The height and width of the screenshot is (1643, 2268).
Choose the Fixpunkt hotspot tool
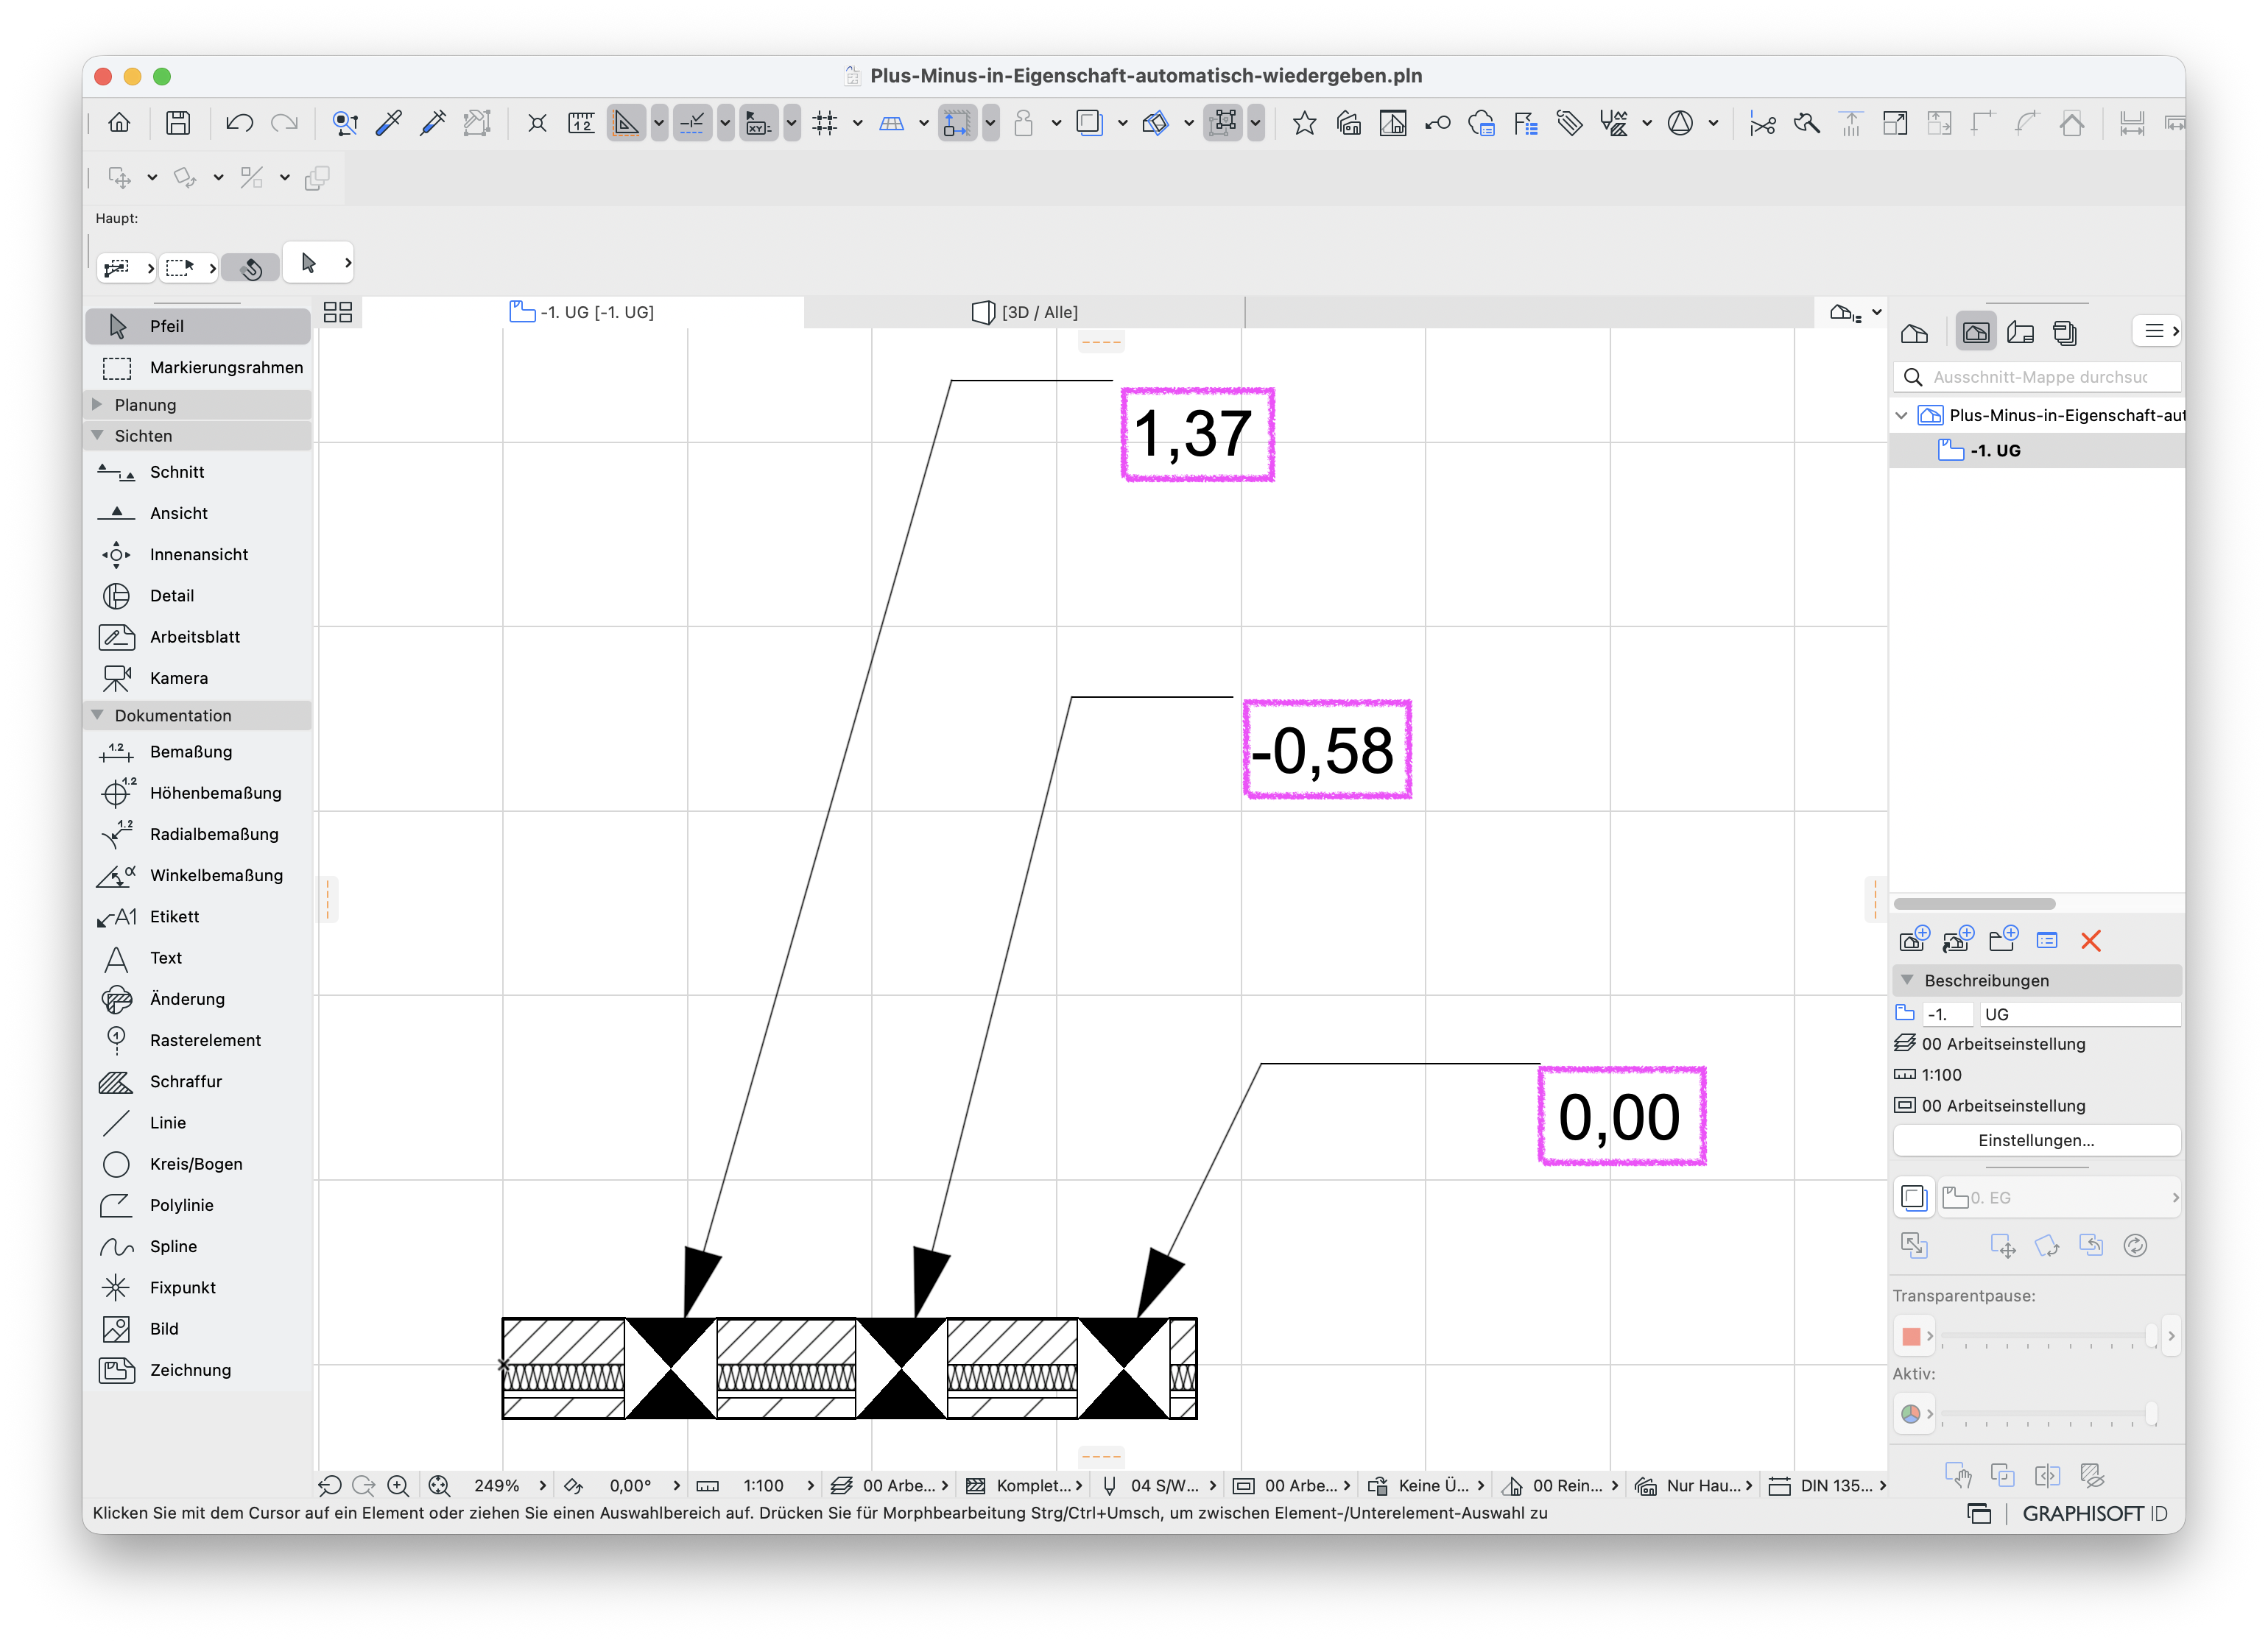198,1287
